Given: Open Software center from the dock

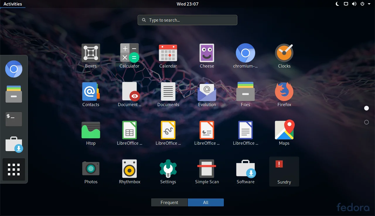Looking at the screenshot, I should [x=14, y=144].
